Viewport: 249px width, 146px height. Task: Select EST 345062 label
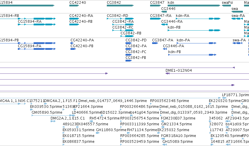point(216,118)
